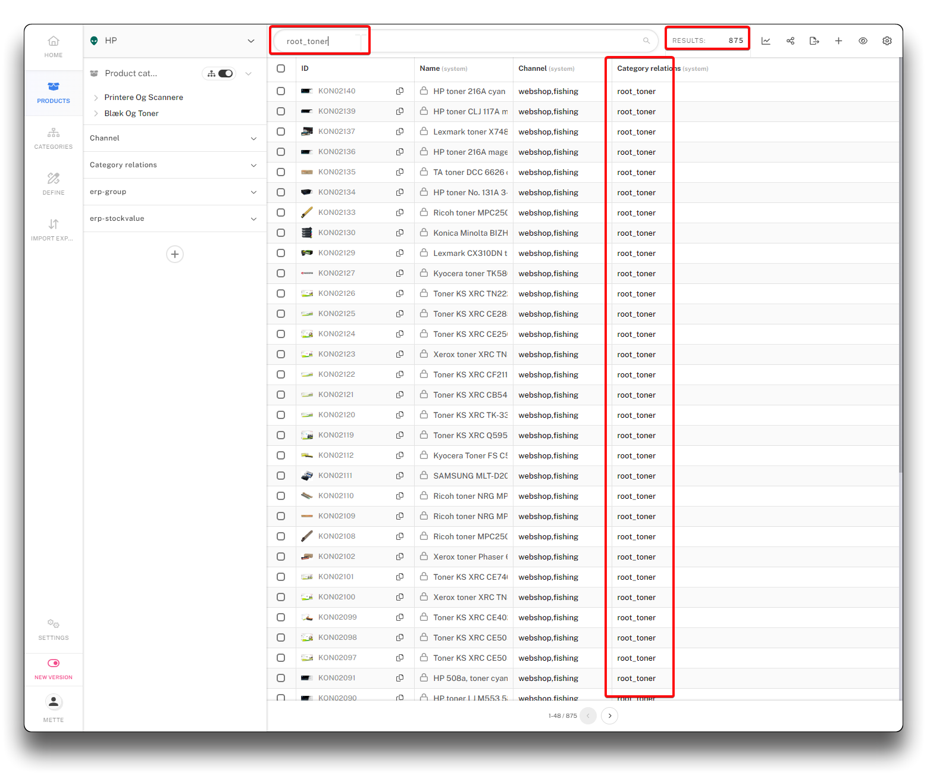Go to Import Export in sidebar
This screenshot has height=775, width=927.
click(x=54, y=230)
